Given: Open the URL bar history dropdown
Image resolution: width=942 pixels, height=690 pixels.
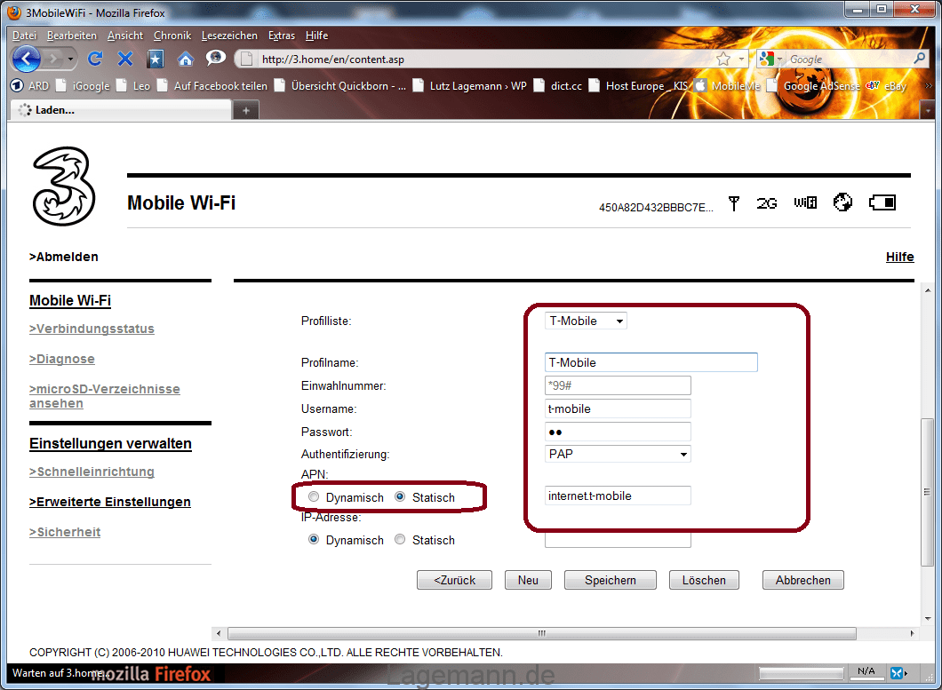Looking at the screenshot, I should 741,59.
